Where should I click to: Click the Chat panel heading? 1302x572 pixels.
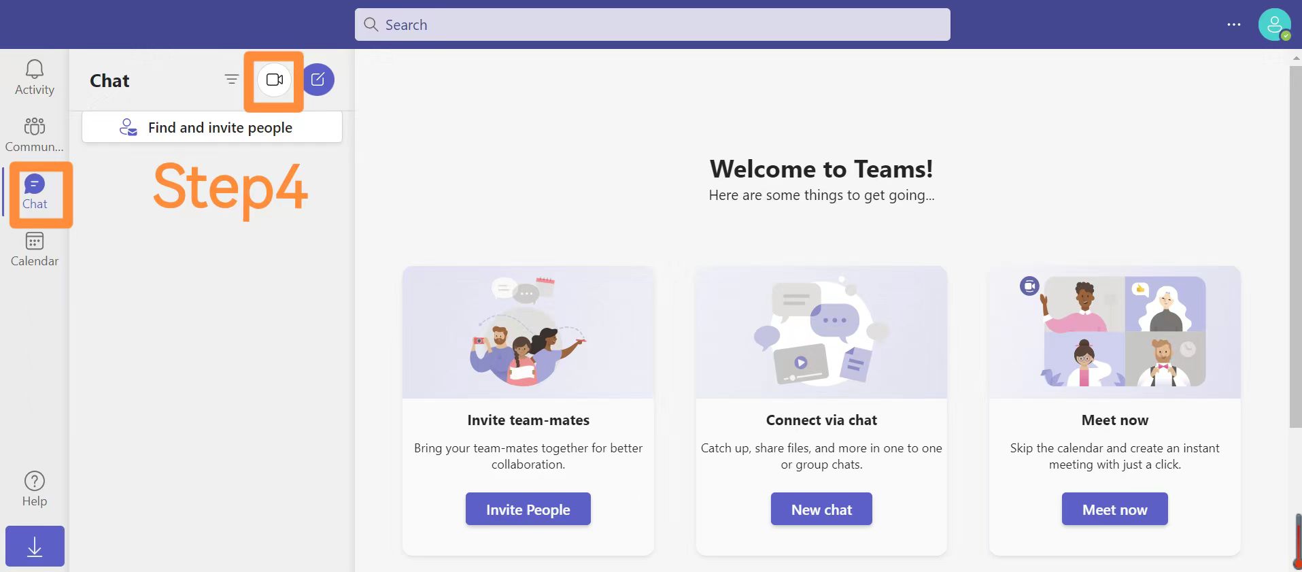[109, 80]
